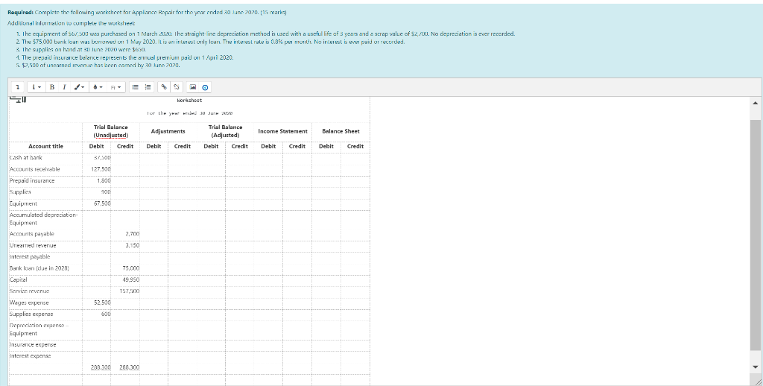Toggle bold formatting
763x386 pixels.
point(51,87)
